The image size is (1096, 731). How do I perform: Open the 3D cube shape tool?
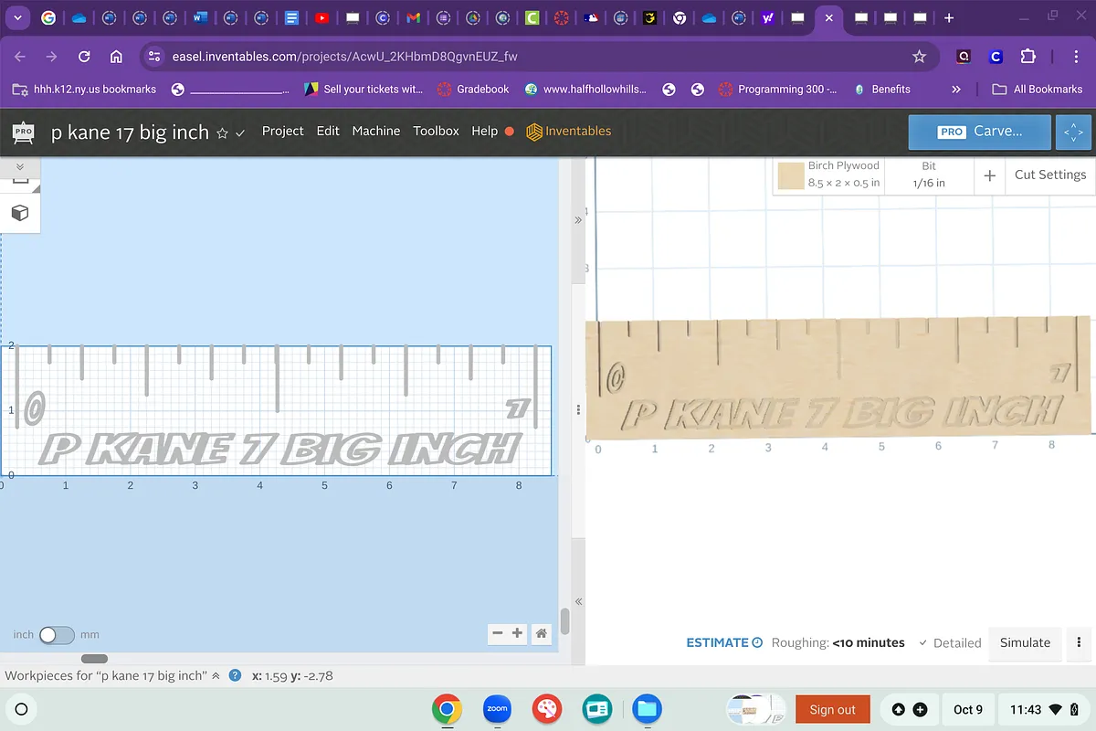[x=20, y=213]
